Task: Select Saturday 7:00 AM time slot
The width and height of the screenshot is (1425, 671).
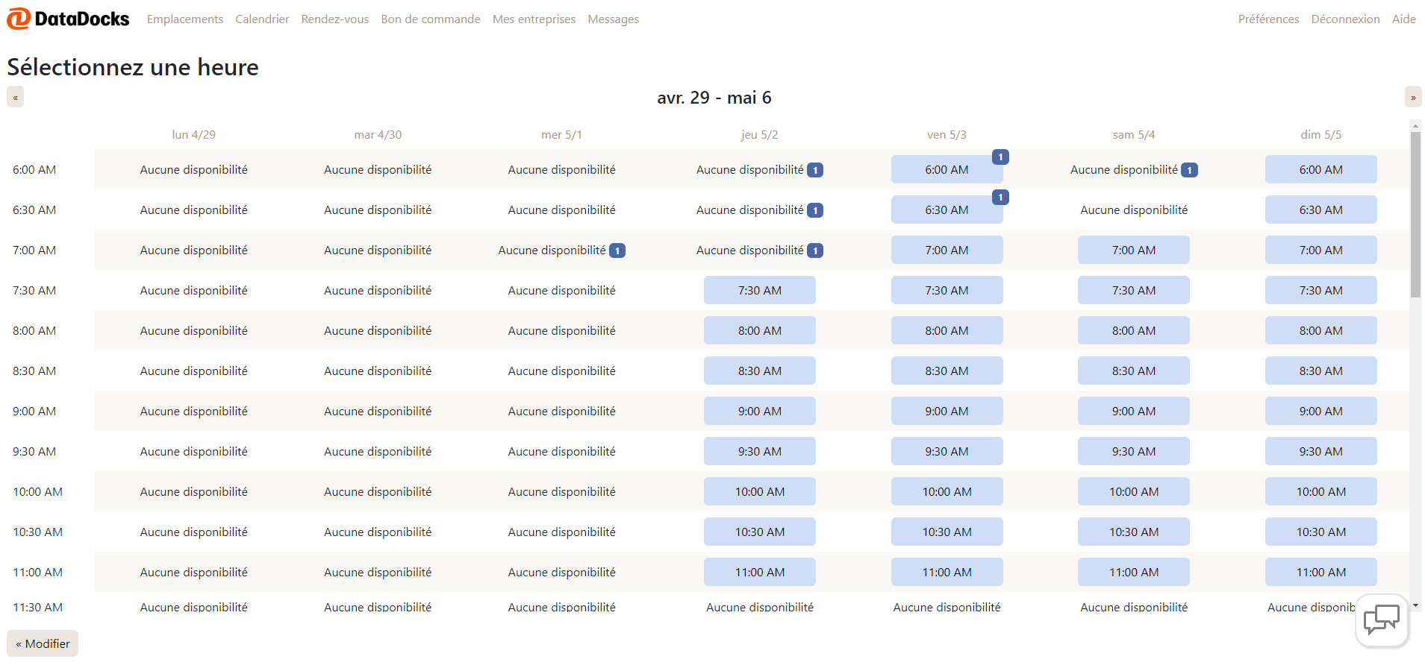Action: tap(1133, 250)
